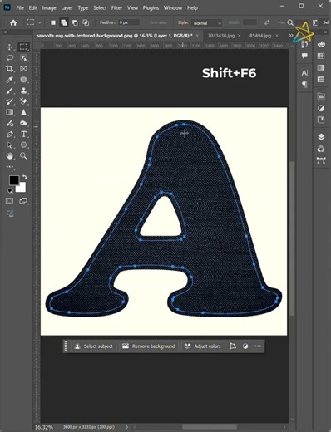
Task: Click the Feather value field
Action: tap(129, 22)
